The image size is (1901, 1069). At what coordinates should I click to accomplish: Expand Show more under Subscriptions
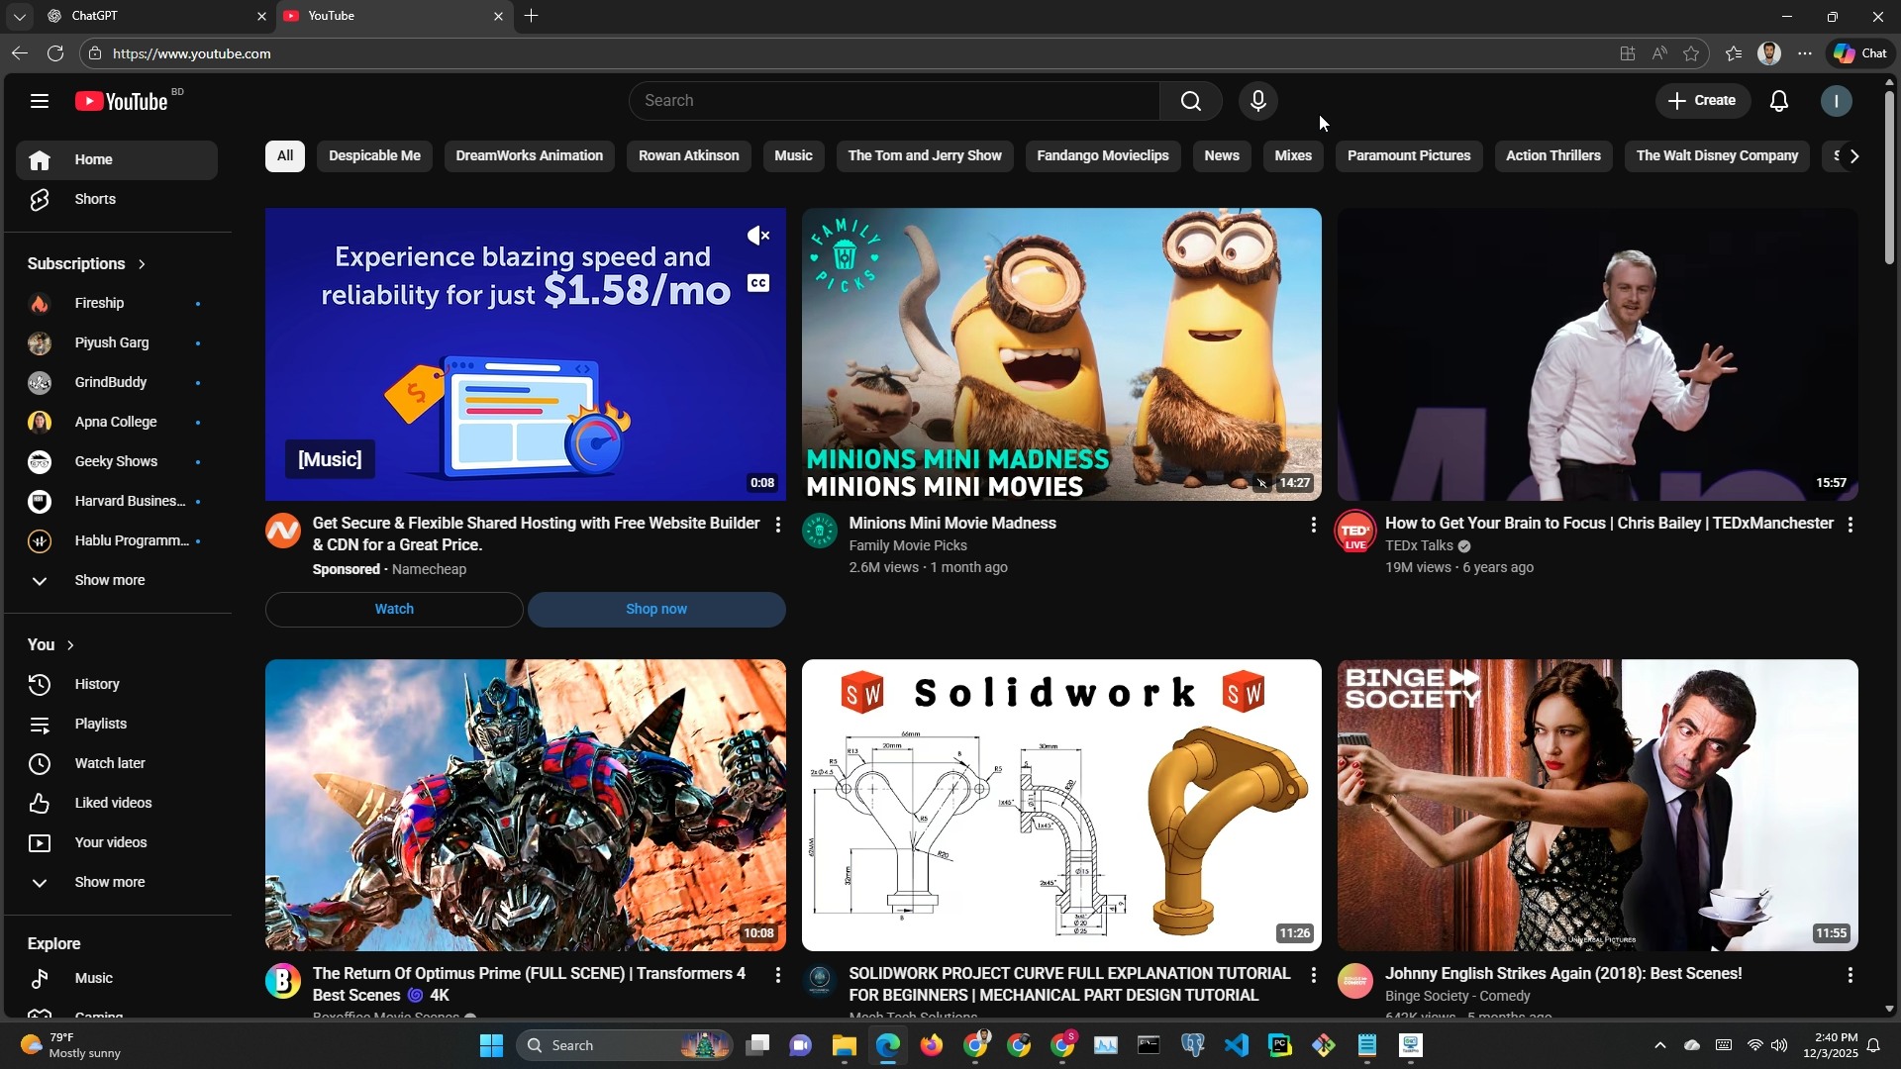click(109, 580)
